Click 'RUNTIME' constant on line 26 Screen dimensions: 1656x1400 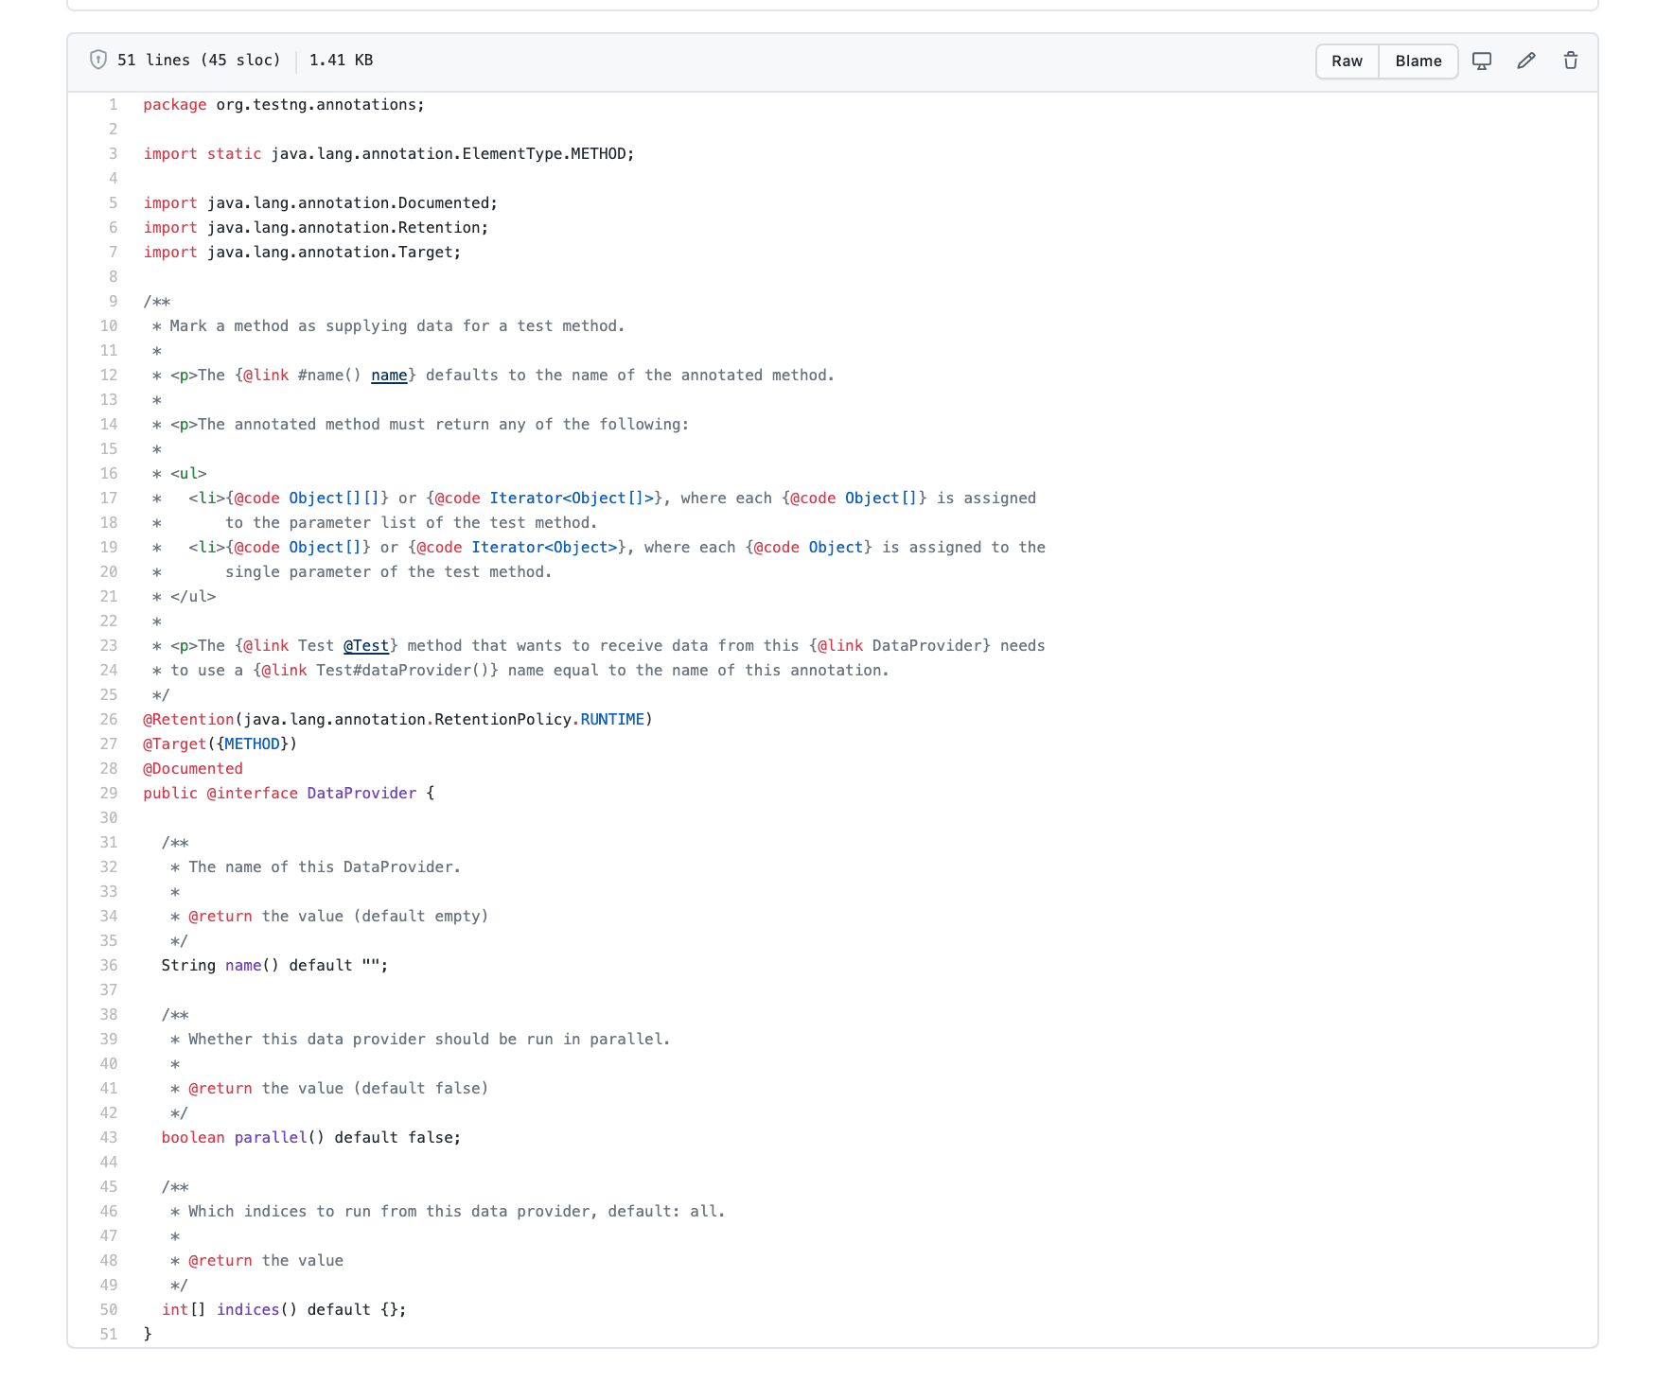click(612, 720)
